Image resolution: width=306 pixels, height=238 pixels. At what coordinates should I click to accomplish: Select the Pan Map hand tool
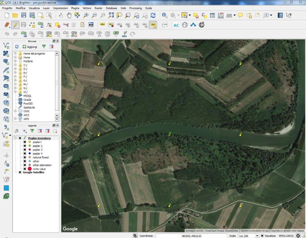pos(69,15)
